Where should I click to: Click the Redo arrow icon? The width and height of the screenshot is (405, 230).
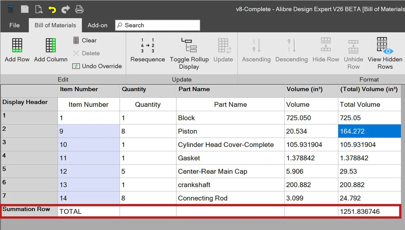click(65, 9)
